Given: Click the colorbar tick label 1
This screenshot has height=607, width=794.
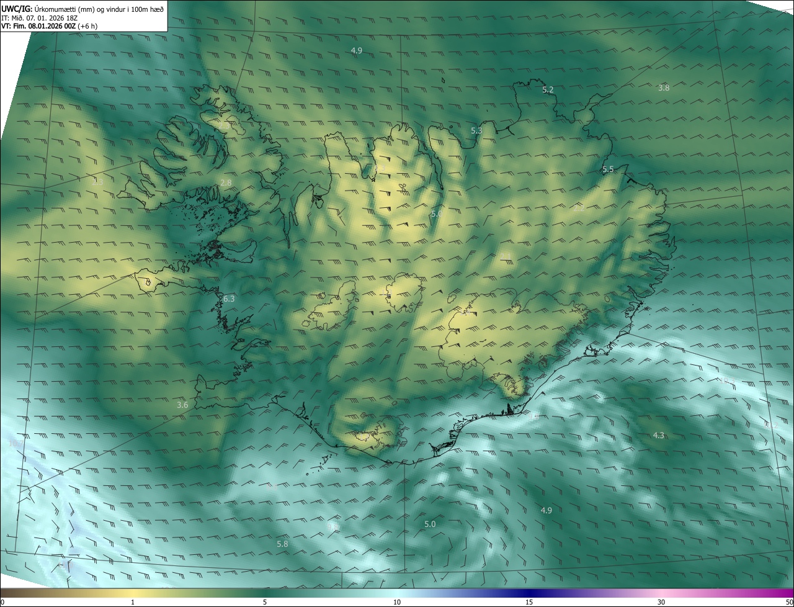Looking at the screenshot, I should point(133,602).
